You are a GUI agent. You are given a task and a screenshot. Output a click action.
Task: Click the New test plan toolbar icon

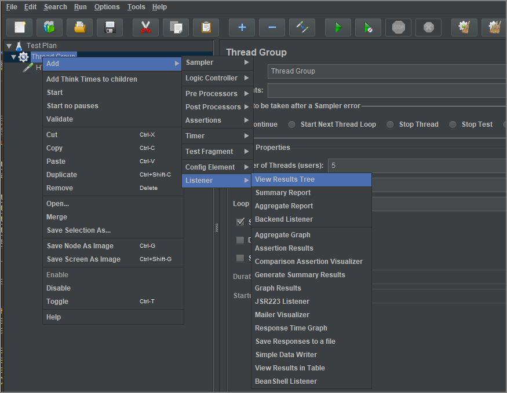click(20, 27)
